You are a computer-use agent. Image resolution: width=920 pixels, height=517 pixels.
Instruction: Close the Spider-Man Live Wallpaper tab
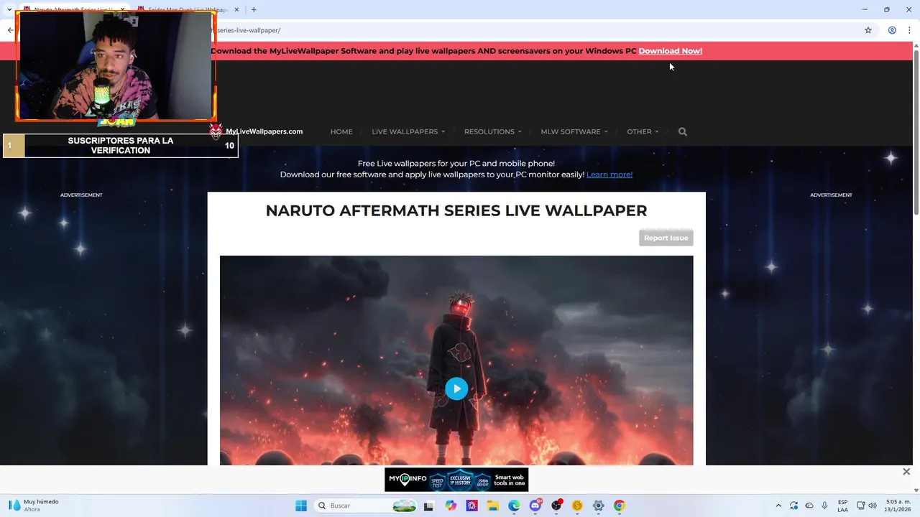pos(236,9)
